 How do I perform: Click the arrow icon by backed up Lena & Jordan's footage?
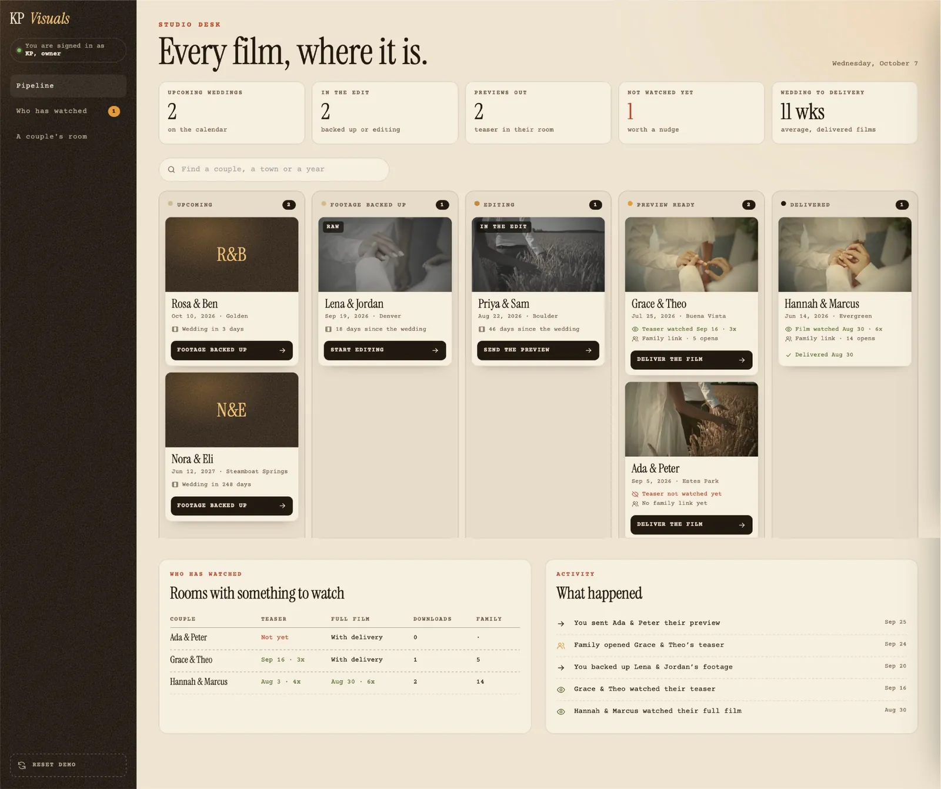tap(561, 667)
